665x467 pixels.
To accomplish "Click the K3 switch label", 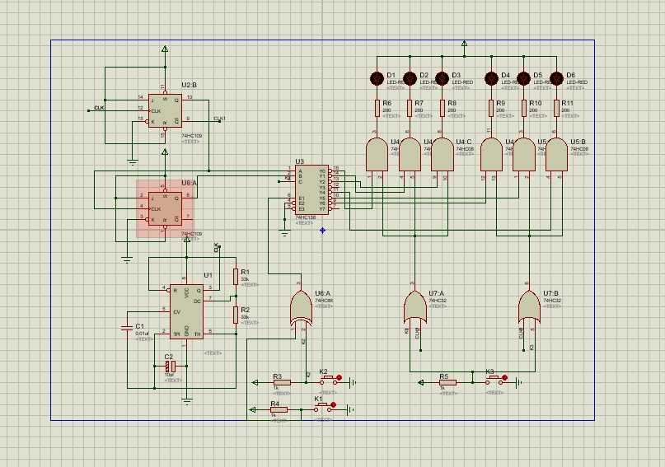I will (x=489, y=371).
